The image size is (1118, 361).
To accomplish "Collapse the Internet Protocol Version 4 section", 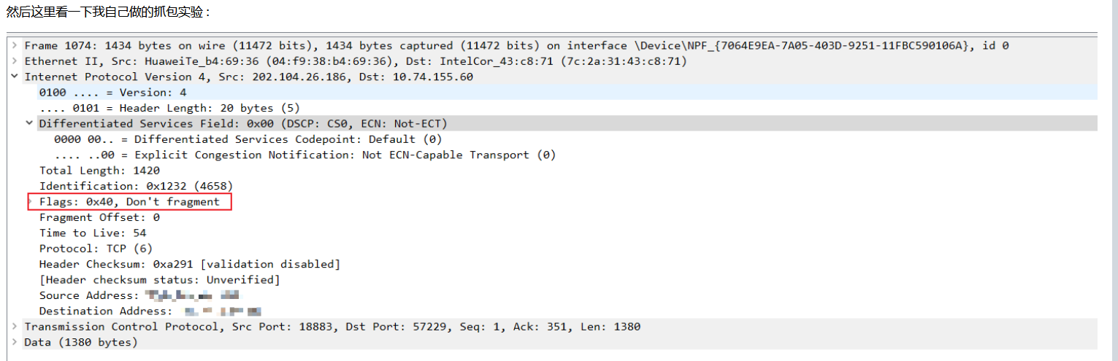I will coord(15,77).
